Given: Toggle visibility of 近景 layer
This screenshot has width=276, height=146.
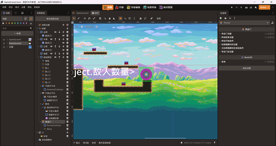Looking at the screenshot, I should click(51, 47).
